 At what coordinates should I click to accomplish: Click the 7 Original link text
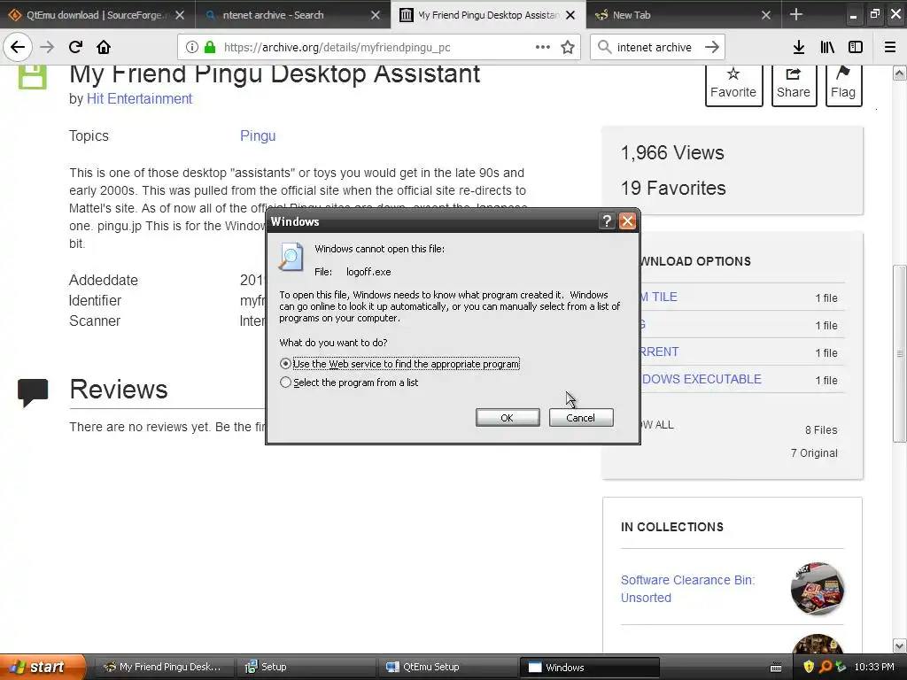[815, 453]
